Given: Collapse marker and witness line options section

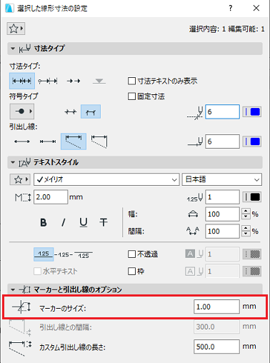Looking at the screenshot, I should (x=13, y=289).
